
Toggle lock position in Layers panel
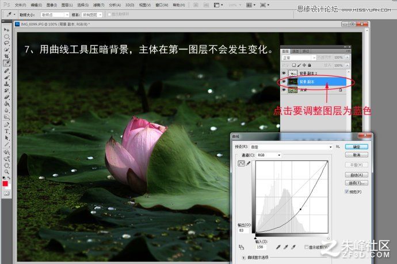304,66
